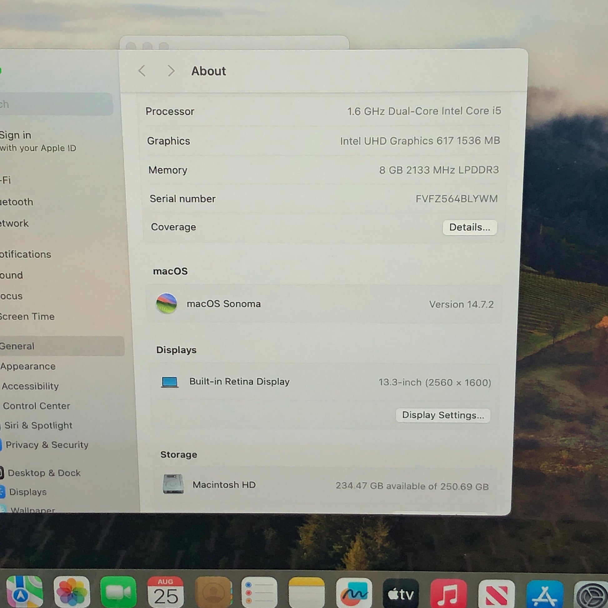The height and width of the screenshot is (608, 608).
Task: Select Accessibility in the sidebar
Action: click(x=30, y=386)
